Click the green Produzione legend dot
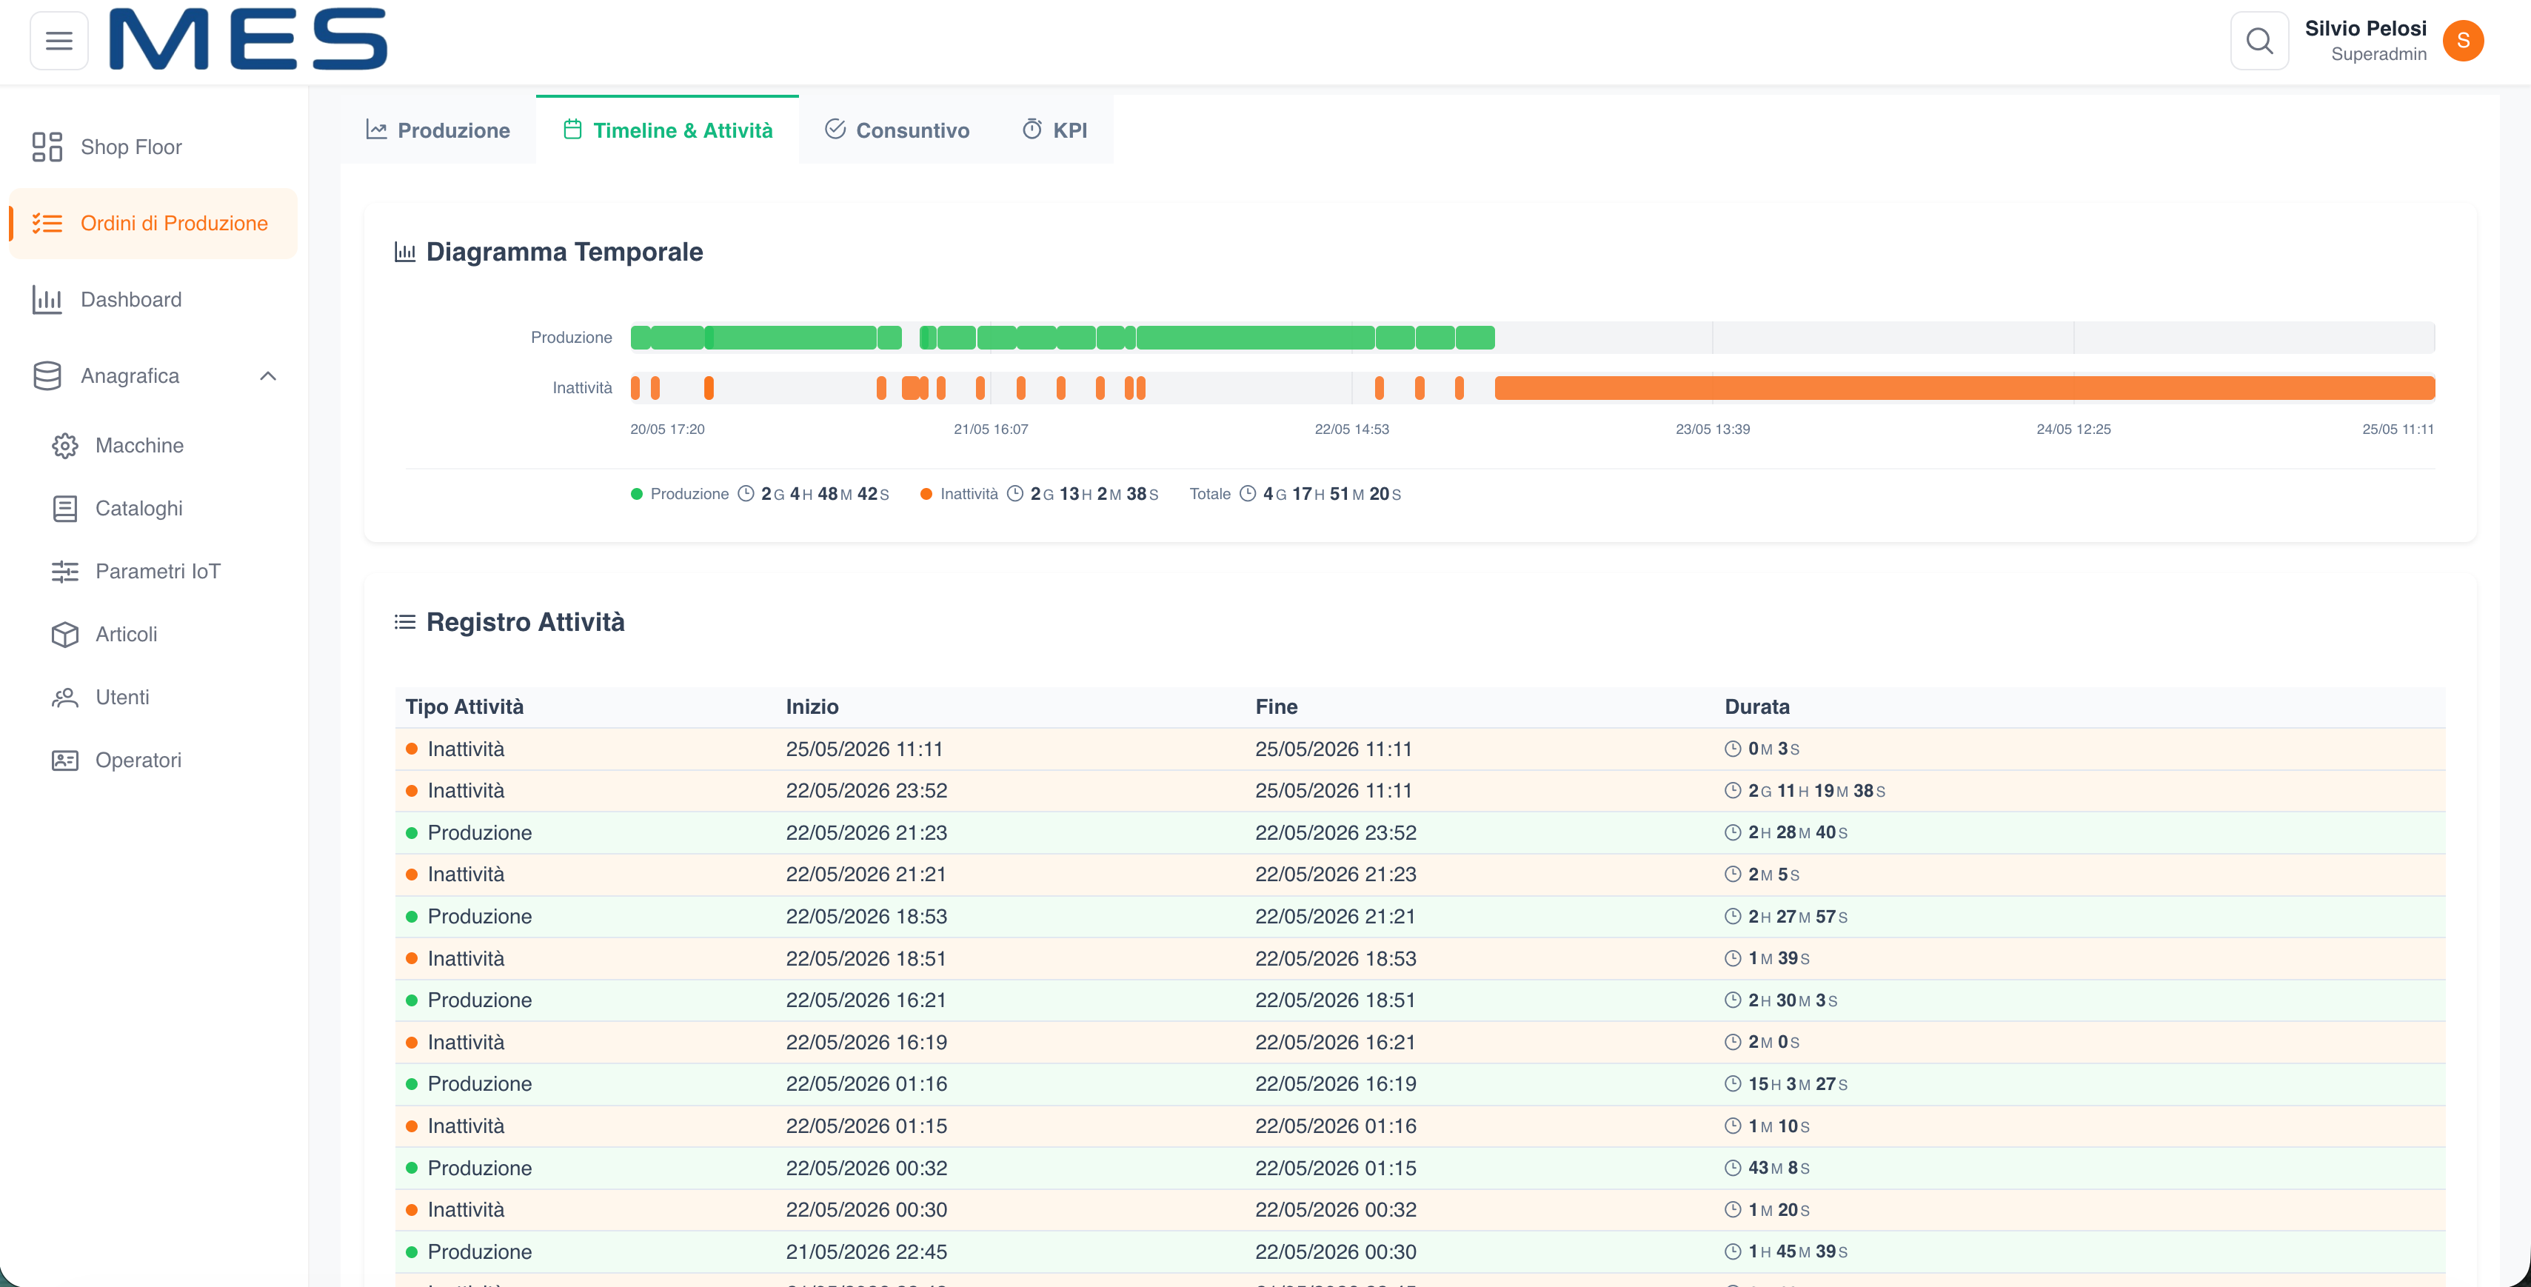Image resolution: width=2531 pixels, height=1287 pixels. [637, 494]
